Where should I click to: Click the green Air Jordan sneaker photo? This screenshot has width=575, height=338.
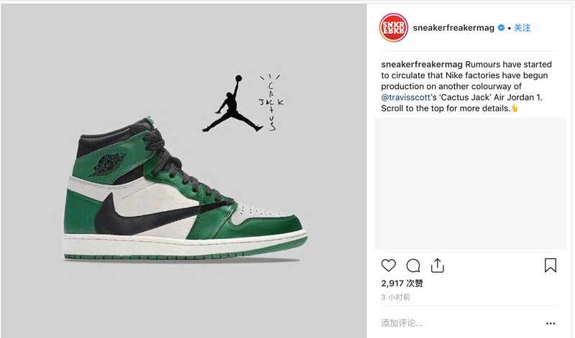185,189
